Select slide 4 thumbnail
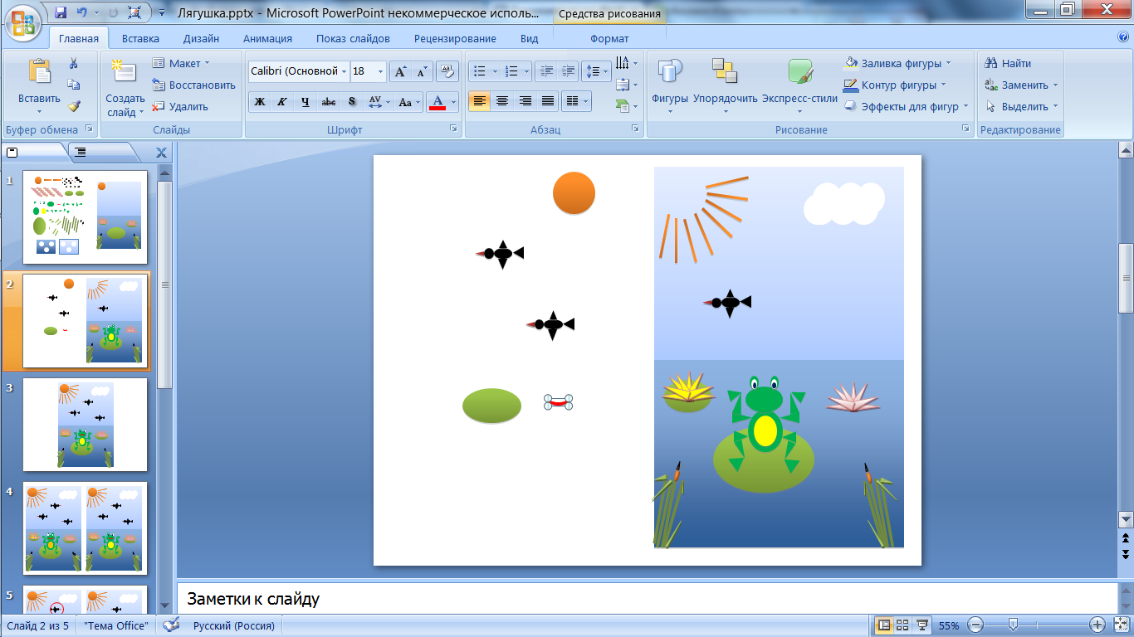This screenshot has height=637, width=1134. [x=85, y=528]
